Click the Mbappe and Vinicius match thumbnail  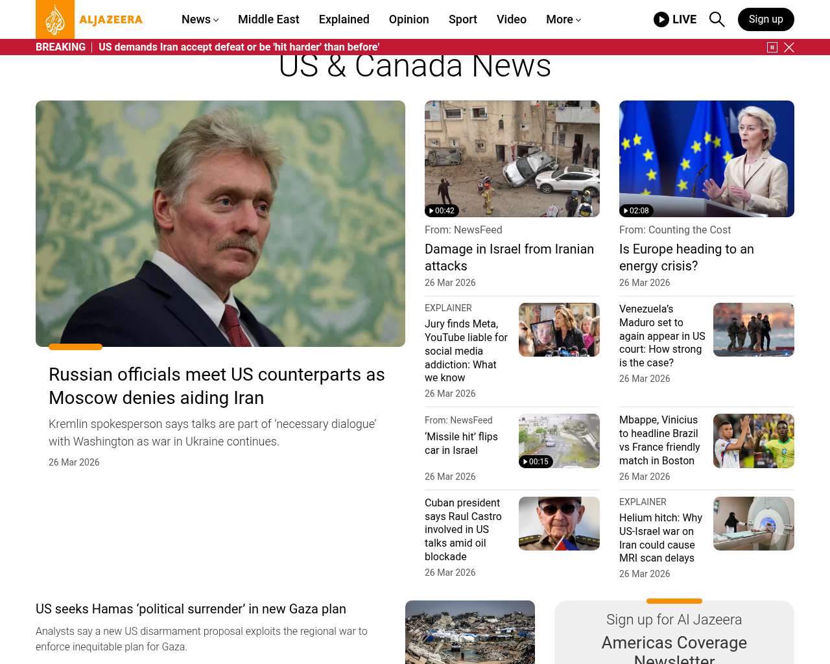pos(753,441)
